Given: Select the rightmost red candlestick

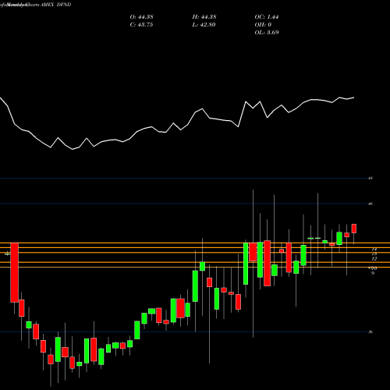Looking at the screenshot, I should [x=354, y=229].
